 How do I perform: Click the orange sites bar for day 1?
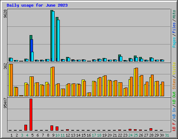coord(11,80)
